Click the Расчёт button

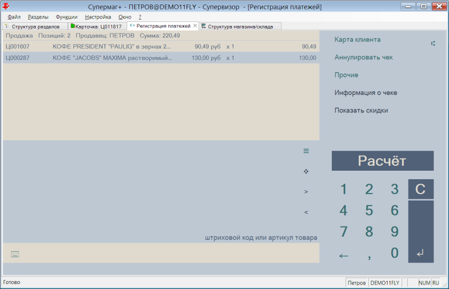383,161
